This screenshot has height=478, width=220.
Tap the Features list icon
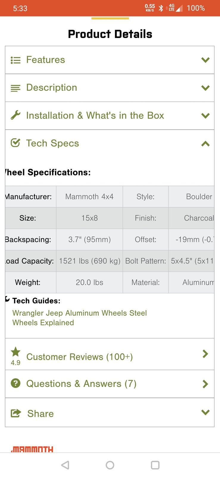[x=15, y=60]
